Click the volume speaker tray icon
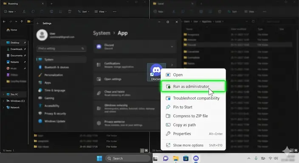Screen dimensions: 299x163 (276, 158)
